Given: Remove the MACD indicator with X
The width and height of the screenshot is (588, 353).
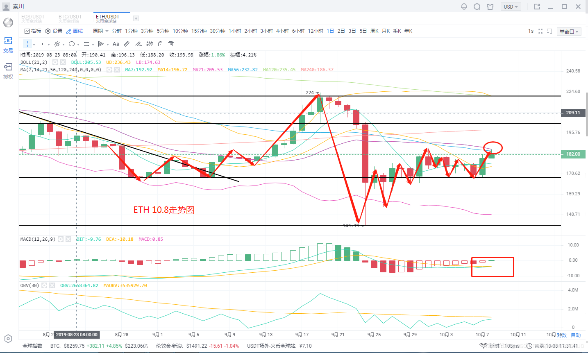Looking at the screenshot, I should point(68,239).
